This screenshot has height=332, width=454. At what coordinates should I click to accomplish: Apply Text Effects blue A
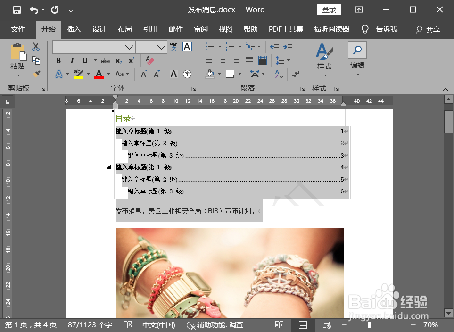(59, 74)
